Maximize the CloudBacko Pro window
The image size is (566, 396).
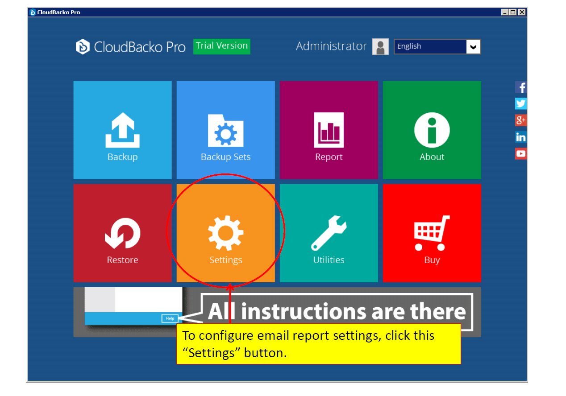(513, 12)
